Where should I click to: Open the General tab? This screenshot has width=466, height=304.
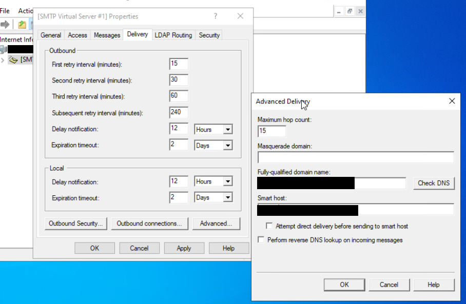[x=51, y=35]
